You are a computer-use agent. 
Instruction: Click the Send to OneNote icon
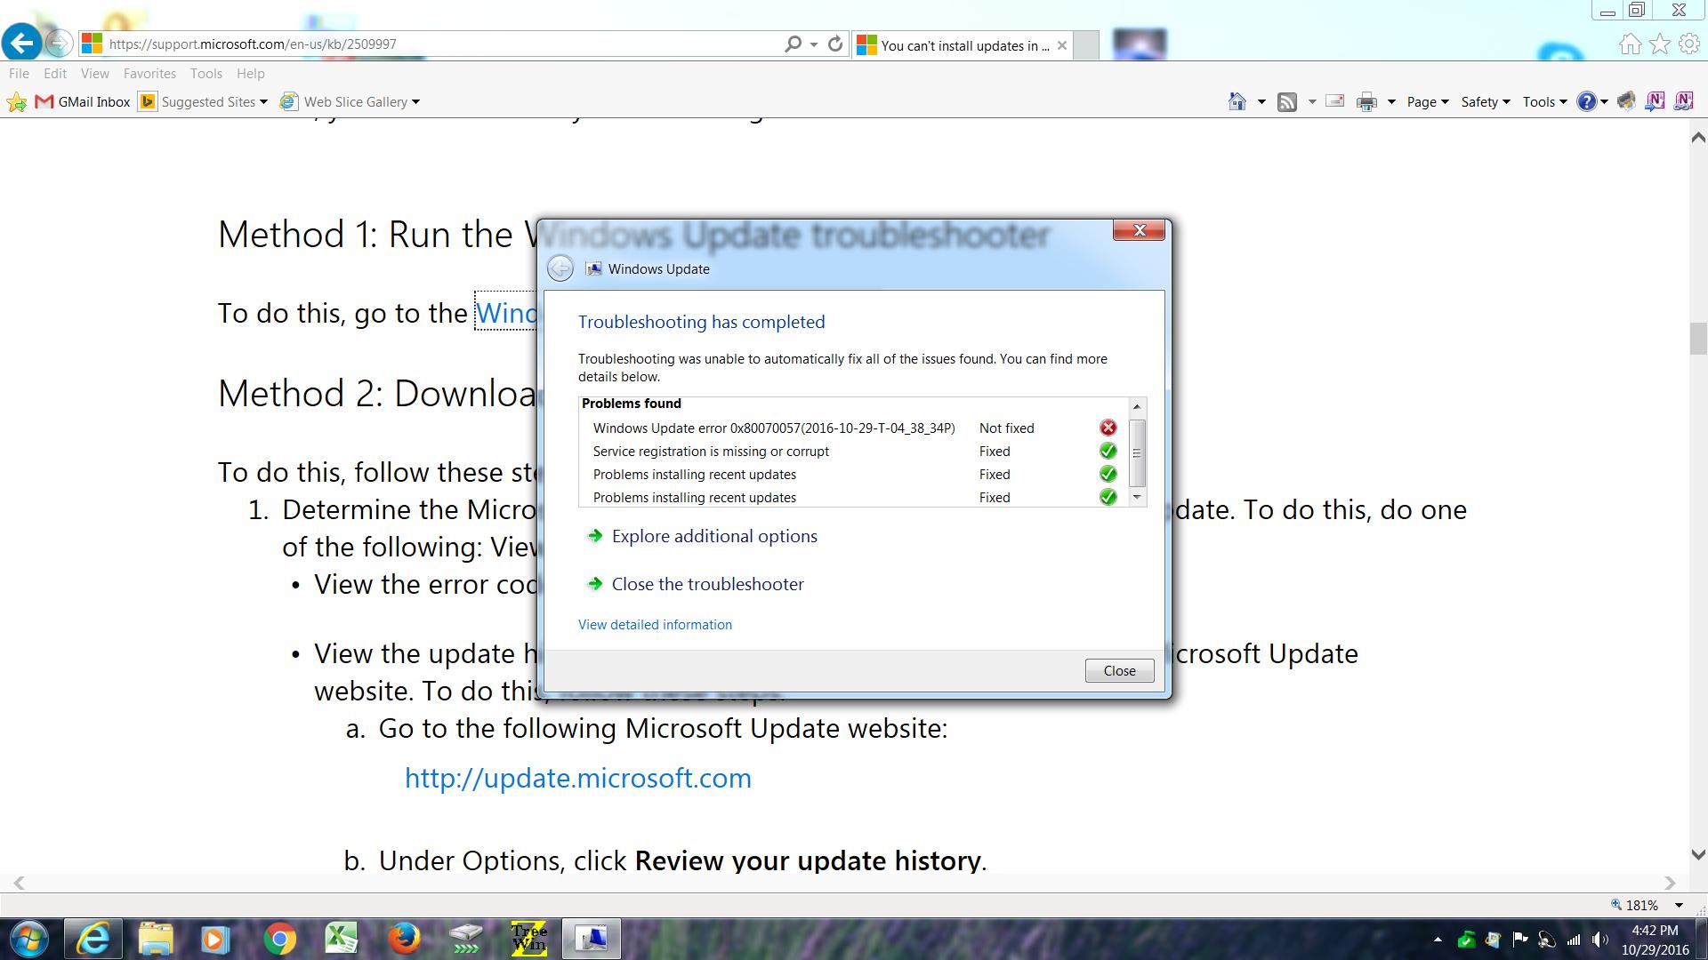[1655, 101]
